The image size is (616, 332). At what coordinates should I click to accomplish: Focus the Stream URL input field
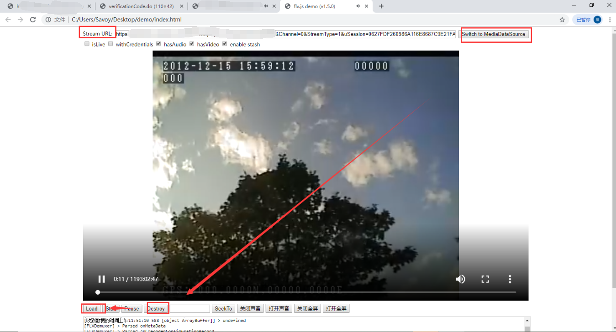285,34
